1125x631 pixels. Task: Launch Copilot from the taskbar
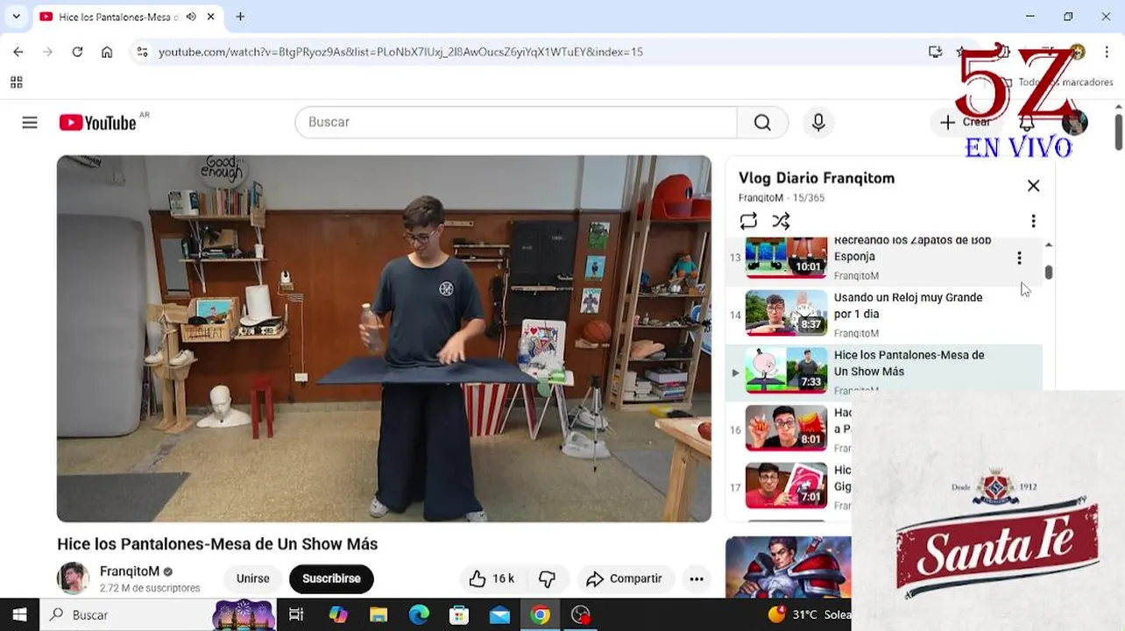point(337,615)
